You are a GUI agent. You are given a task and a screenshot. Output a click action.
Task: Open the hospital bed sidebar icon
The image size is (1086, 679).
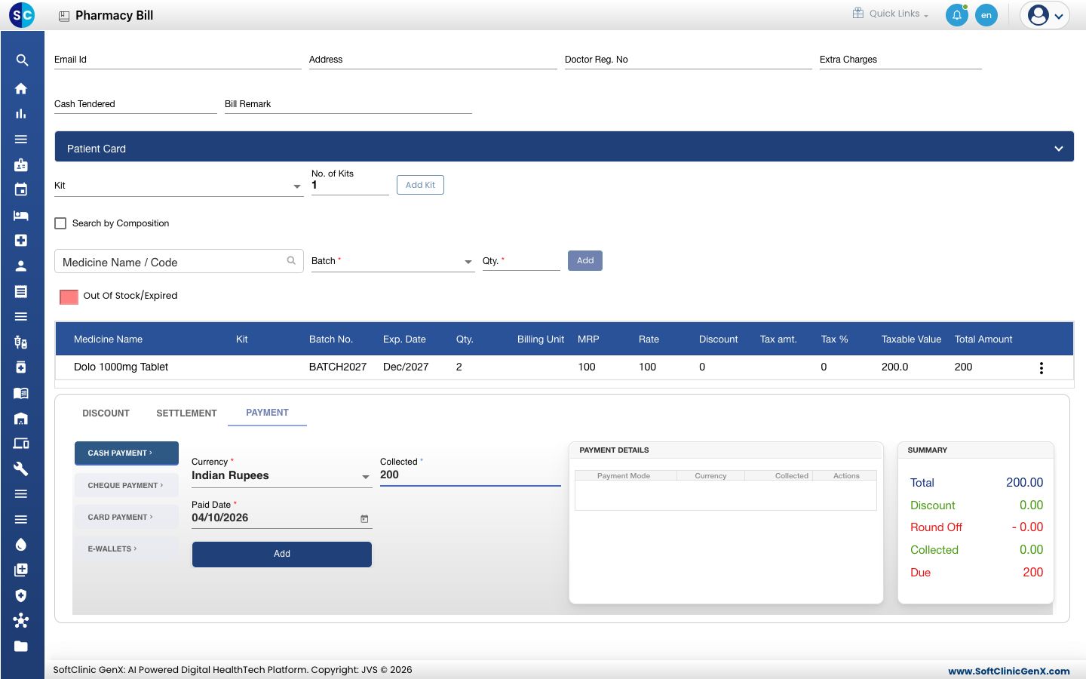coord(21,215)
